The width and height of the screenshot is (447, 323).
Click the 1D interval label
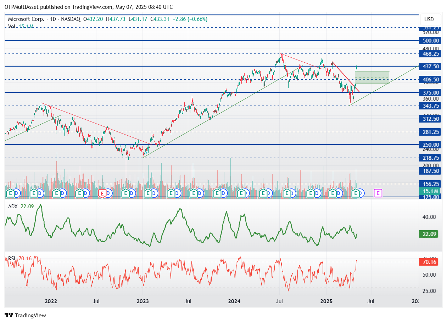pos(52,19)
